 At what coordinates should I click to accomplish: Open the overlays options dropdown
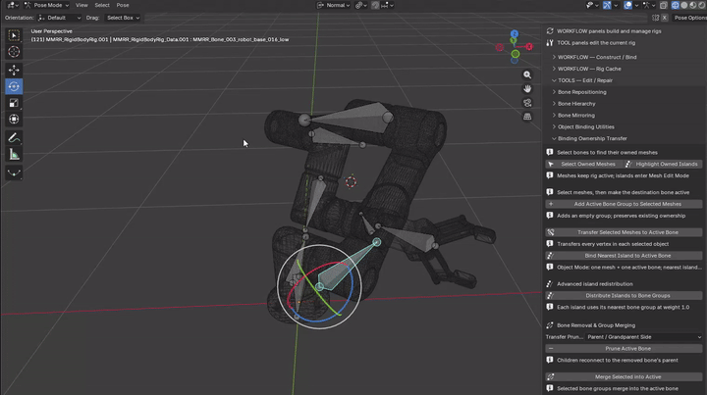[635, 5]
